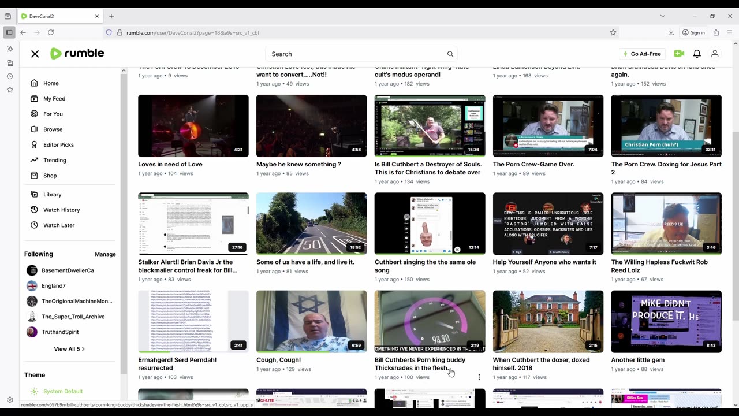Open site security shield icon
This screenshot has width=739, height=416.
click(x=109, y=32)
